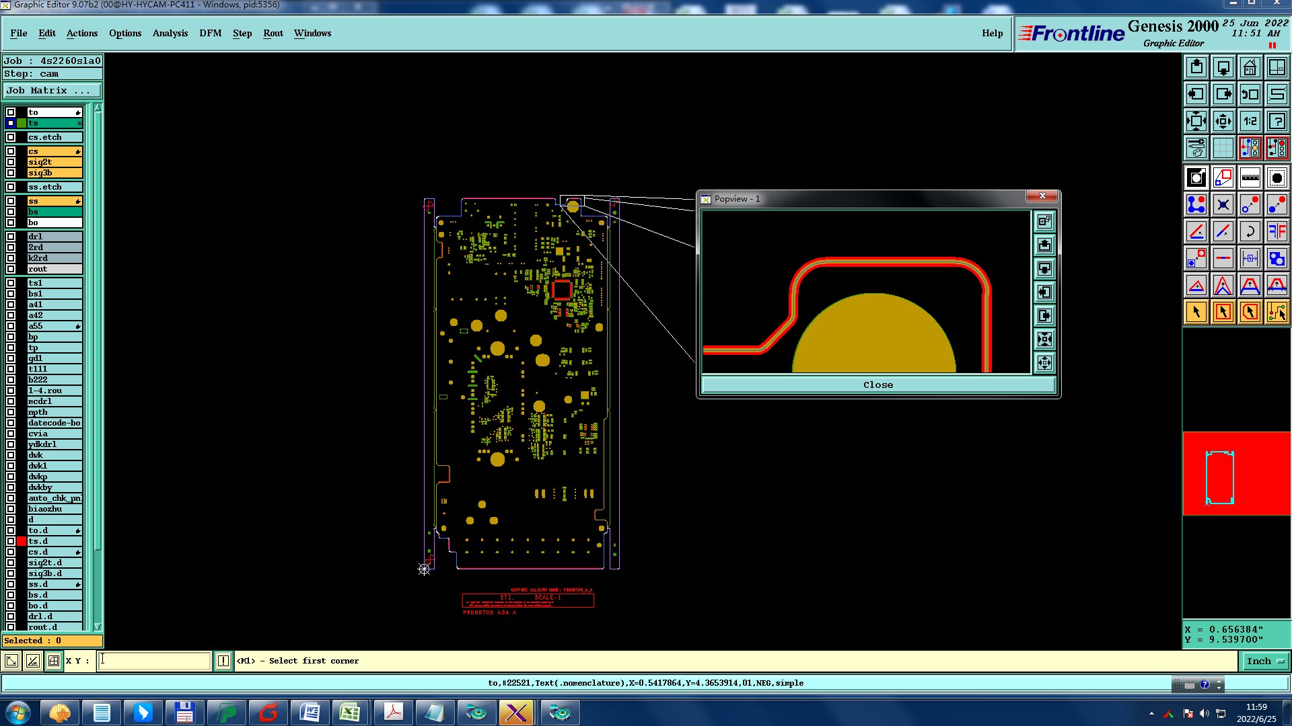Viewport: 1292px width, 726px height.
Task: Select the rotate feature arrow icon
Action: (1250, 231)
